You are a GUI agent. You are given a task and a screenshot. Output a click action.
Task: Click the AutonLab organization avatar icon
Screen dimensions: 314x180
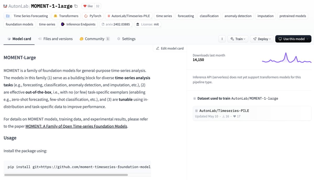(5, 6)
